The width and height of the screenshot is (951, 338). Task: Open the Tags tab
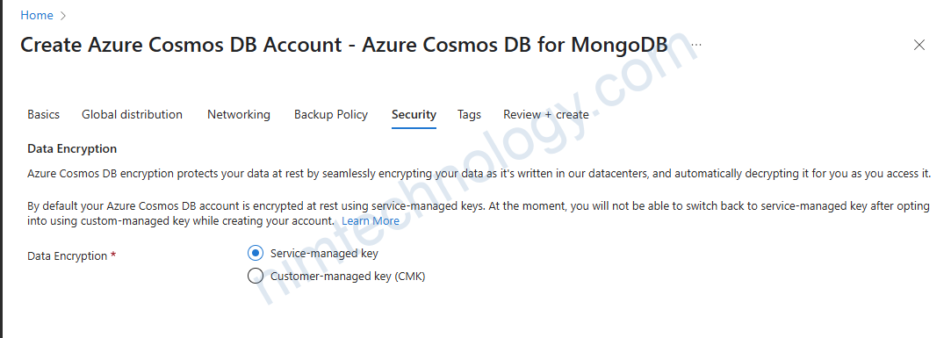469,114
